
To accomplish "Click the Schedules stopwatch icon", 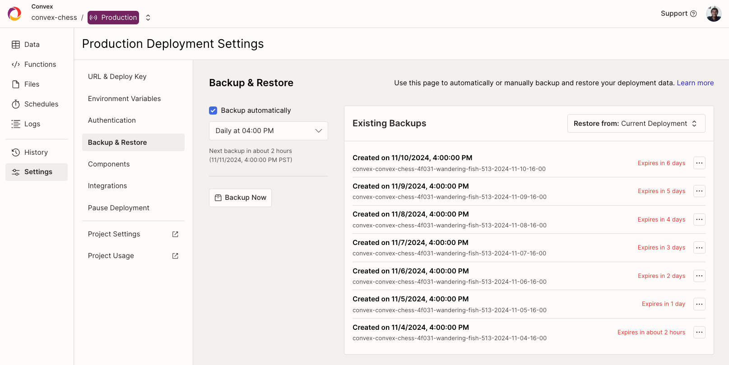I will coord(16,104).
